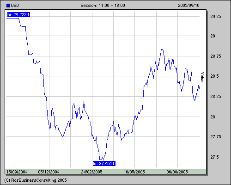Click the lo: 27.4611 low marker
Viewport: 231px width, 185px height.
[104, 163]
